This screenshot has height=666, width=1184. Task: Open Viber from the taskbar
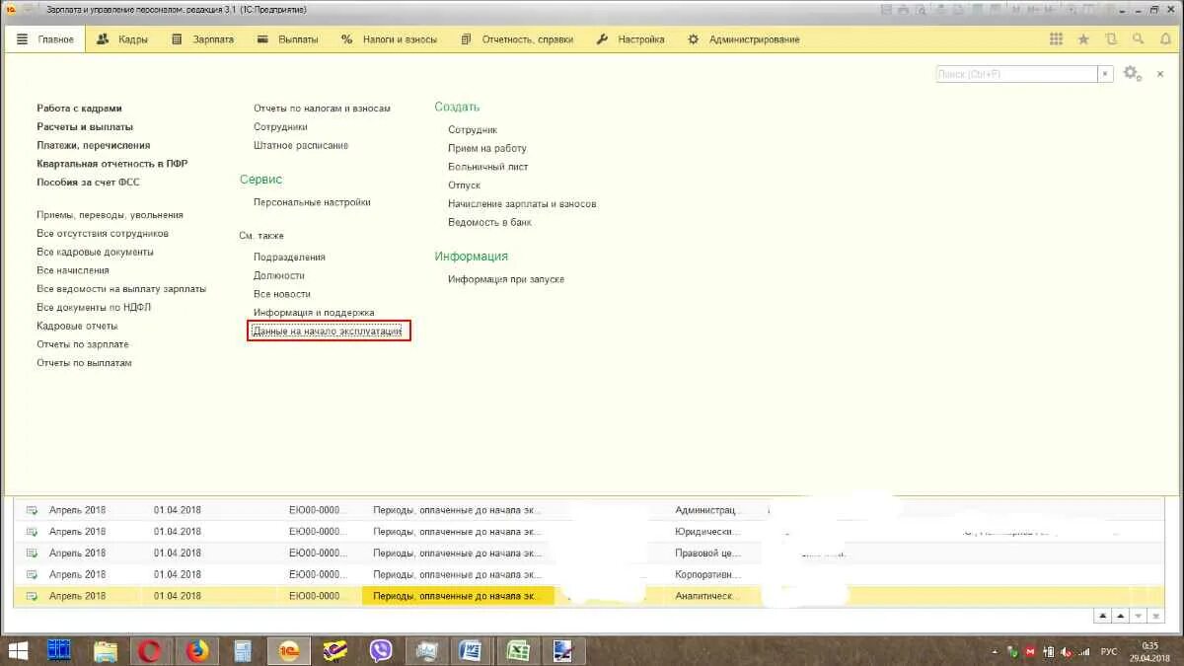tap(381, 650)
